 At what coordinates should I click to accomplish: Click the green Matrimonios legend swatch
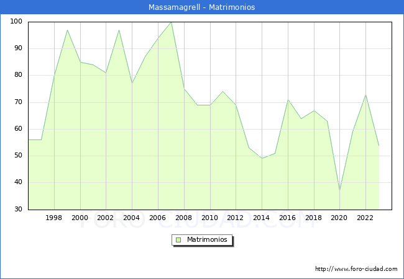click(x=178, y=240)
